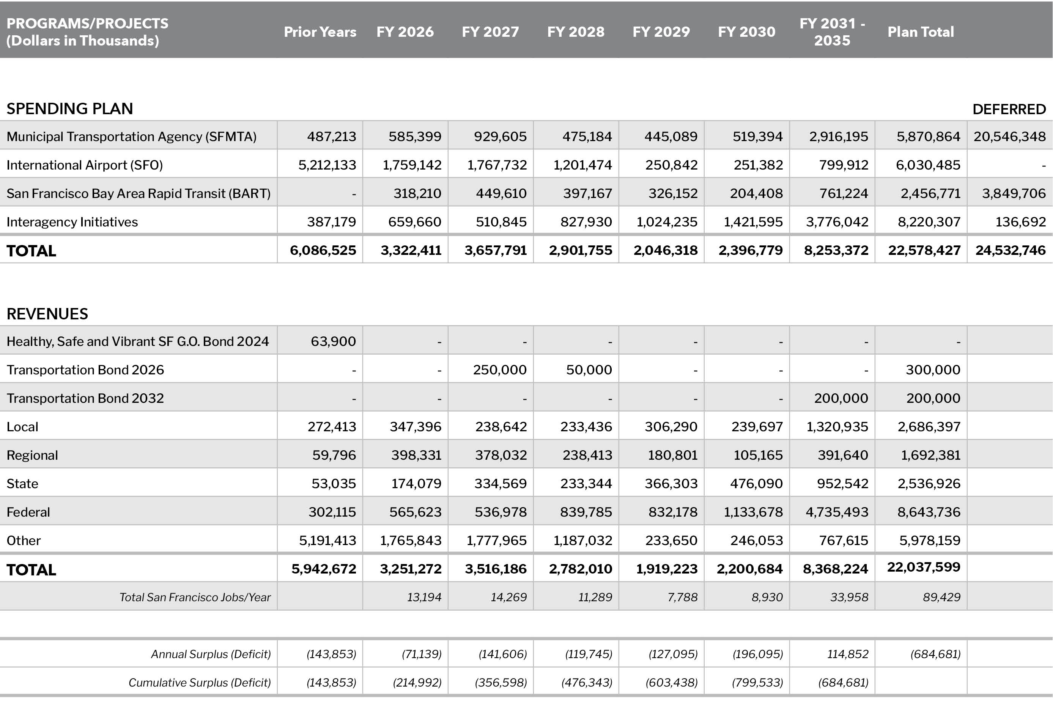Click the 'FY 2028' column header

coord(576,32)
